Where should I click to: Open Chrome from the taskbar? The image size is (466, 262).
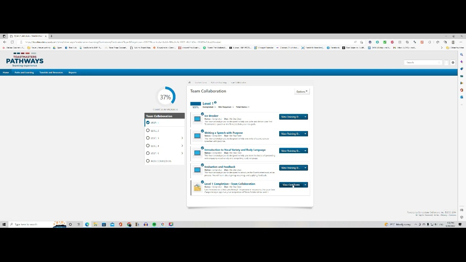pos(129,225)
